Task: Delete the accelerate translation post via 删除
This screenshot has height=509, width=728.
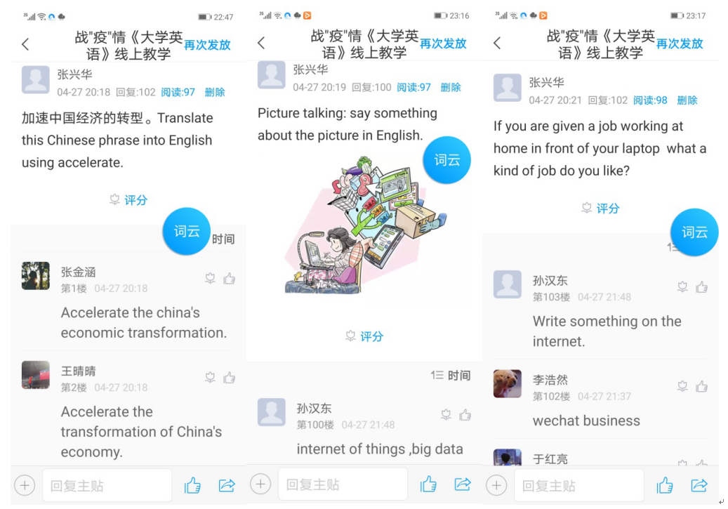Action: click(x=215, y=92)
